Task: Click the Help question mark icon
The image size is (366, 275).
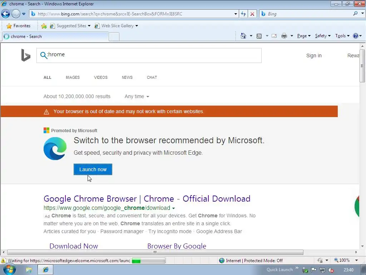Action: tap(356, 36)
